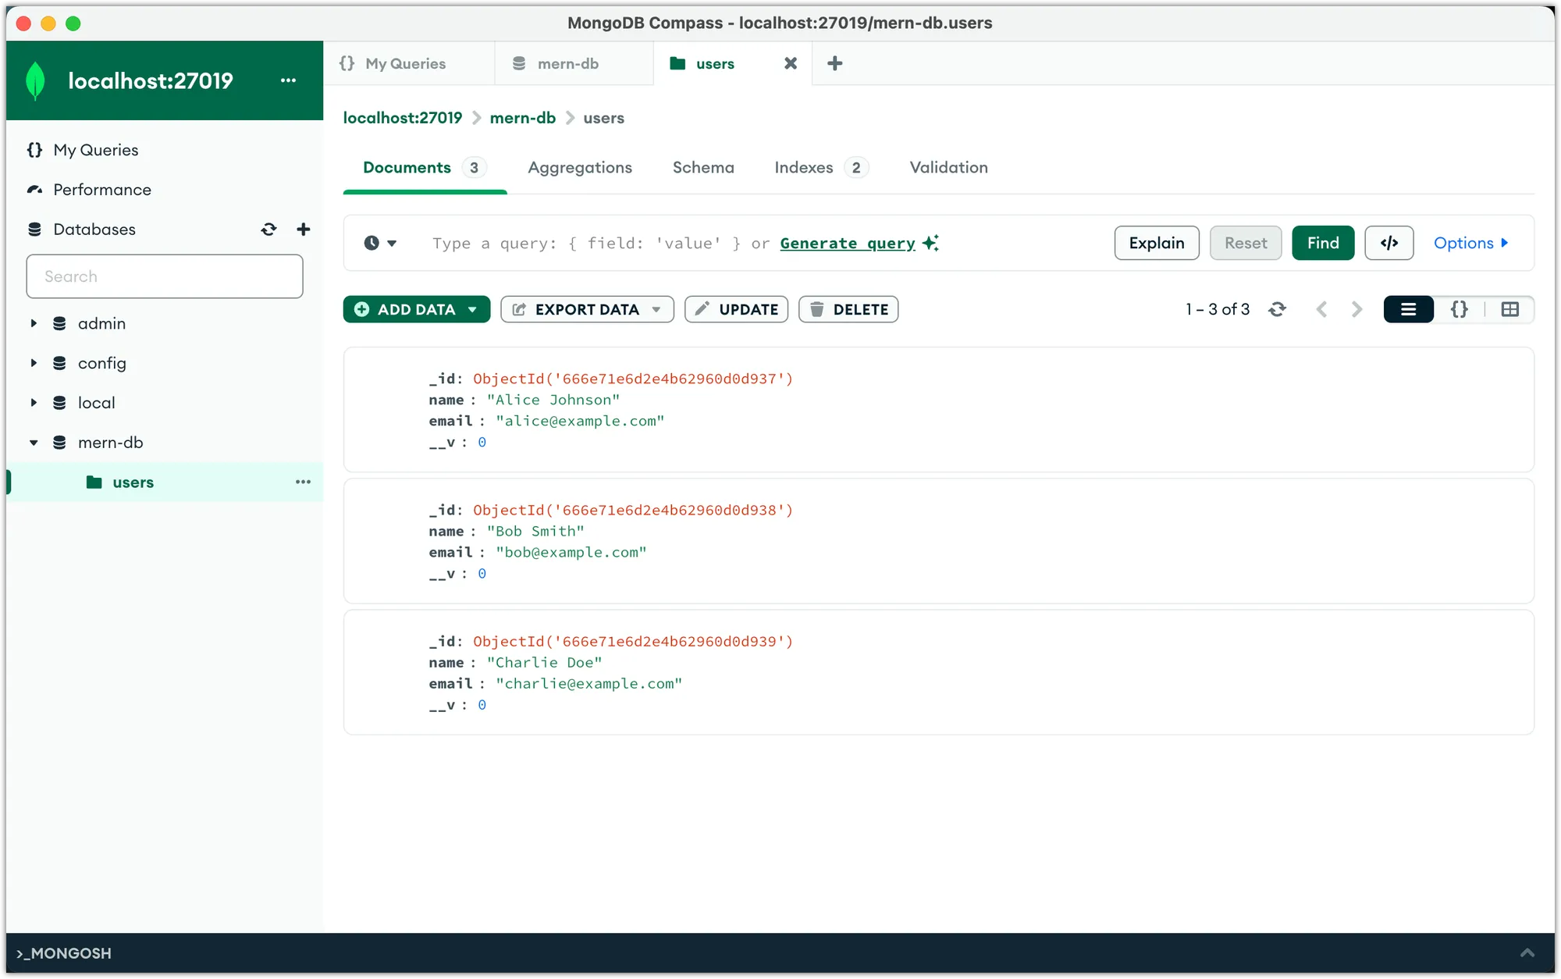Close the users tab
Image resolution: width=1561 pixels, height=979 pixels.
(x=791, y=63)
